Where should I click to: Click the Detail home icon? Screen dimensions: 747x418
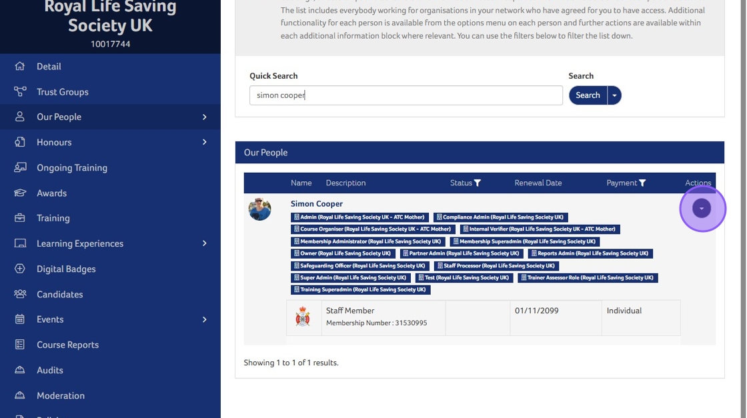[x=19, y=66]
